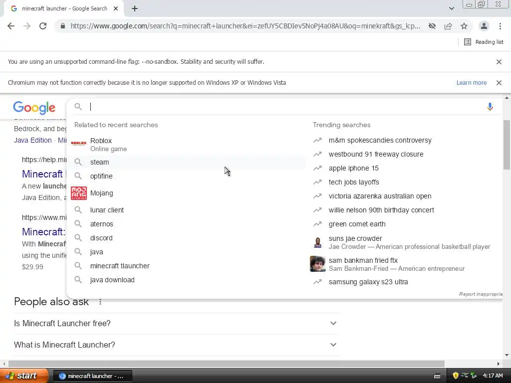
Task: Click the Roblox logo icon
Action: click(x=79, y=143)
